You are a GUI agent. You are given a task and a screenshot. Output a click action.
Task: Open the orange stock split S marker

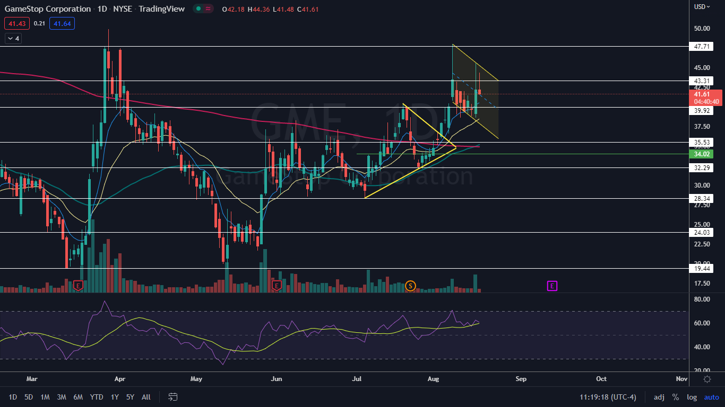pyautogui.click(x=410, y=286)
